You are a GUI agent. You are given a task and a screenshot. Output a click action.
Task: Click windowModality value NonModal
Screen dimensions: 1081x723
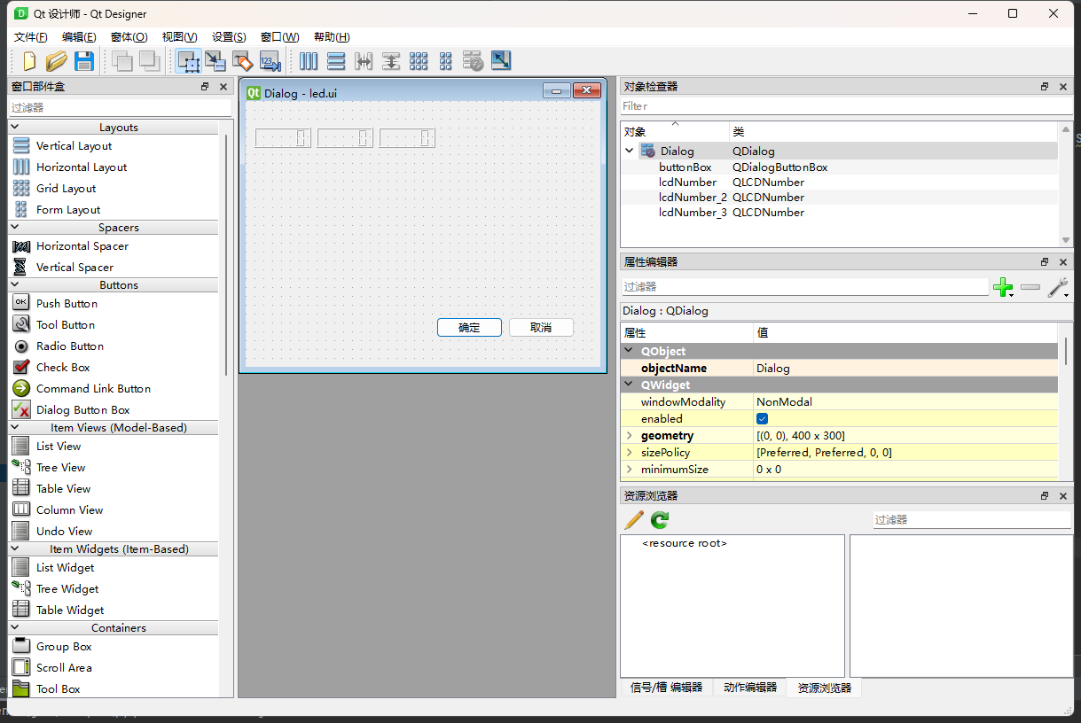point(905,401)
